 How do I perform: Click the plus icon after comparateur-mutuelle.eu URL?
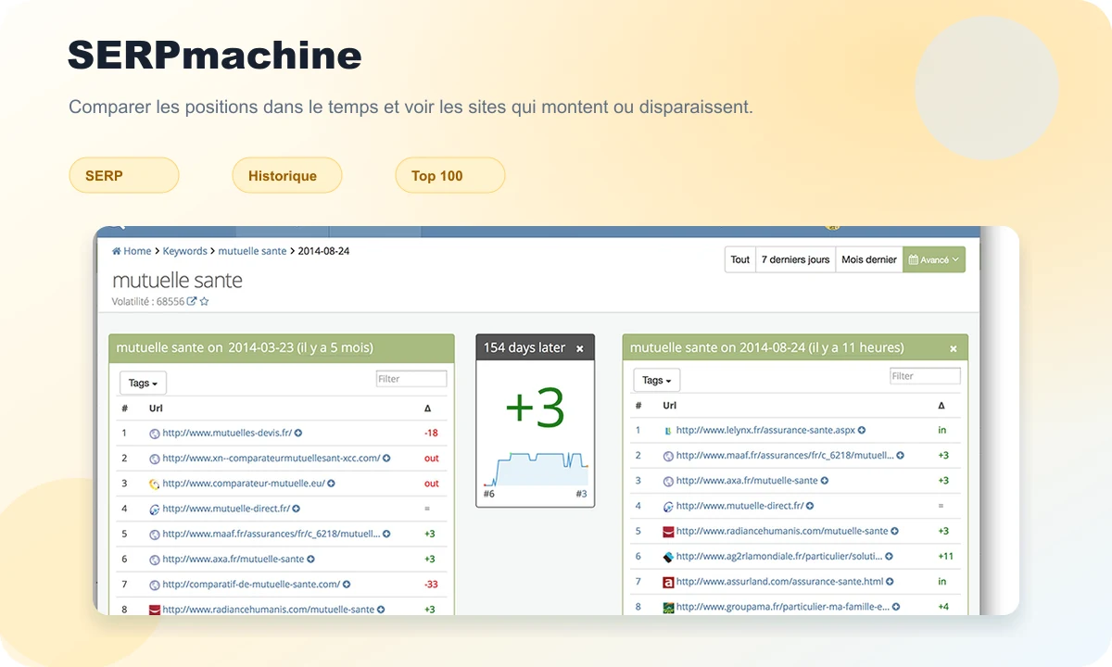(x=331, y=484)
